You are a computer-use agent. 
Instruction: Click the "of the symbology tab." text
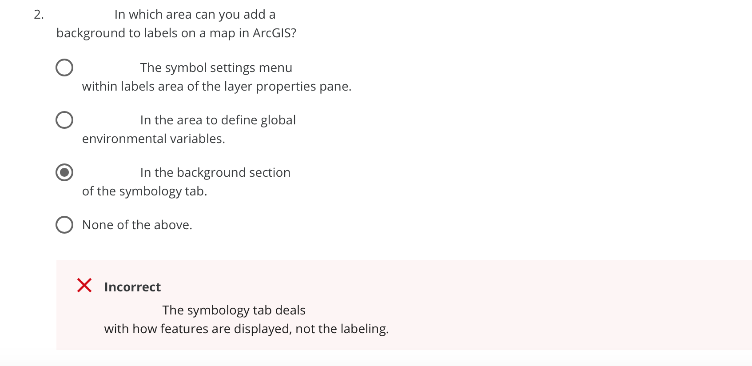point(145,191)
